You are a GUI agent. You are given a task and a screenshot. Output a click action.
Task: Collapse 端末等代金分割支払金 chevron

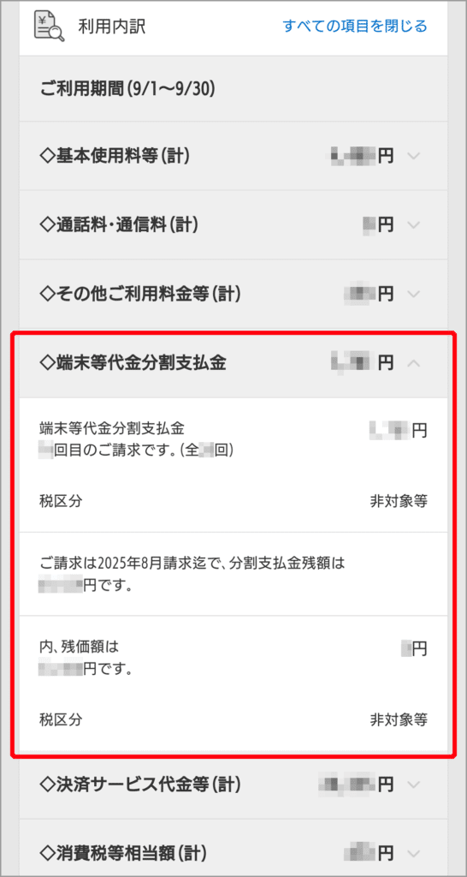413,363
